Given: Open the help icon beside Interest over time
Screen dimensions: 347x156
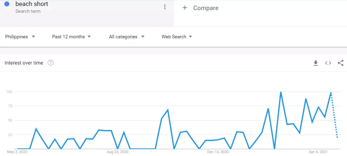Looking at the screenshot, I should point(51,63).
